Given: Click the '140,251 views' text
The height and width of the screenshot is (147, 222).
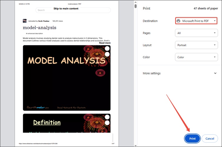Looking at the screenshot, I should tap(58, 21).
